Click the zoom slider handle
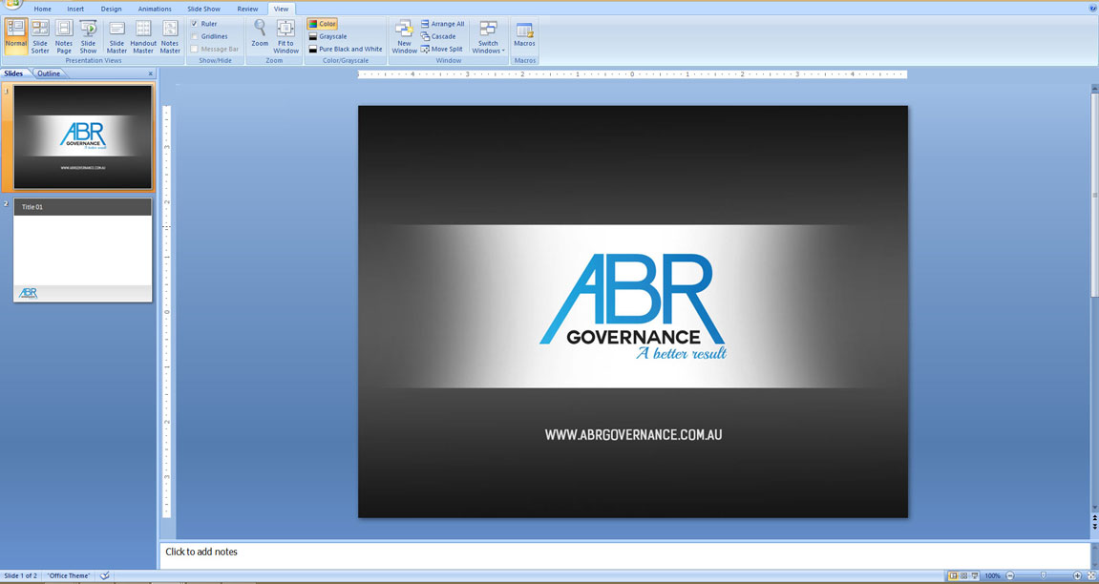This screenshot has width=1099, height=584. [x=1043, y=575]
